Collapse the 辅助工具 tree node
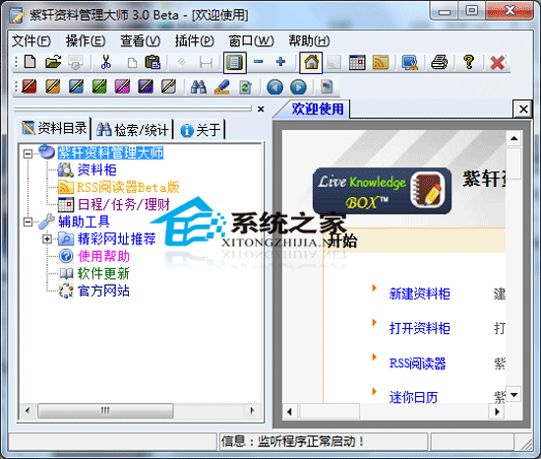 coord(28,222)
